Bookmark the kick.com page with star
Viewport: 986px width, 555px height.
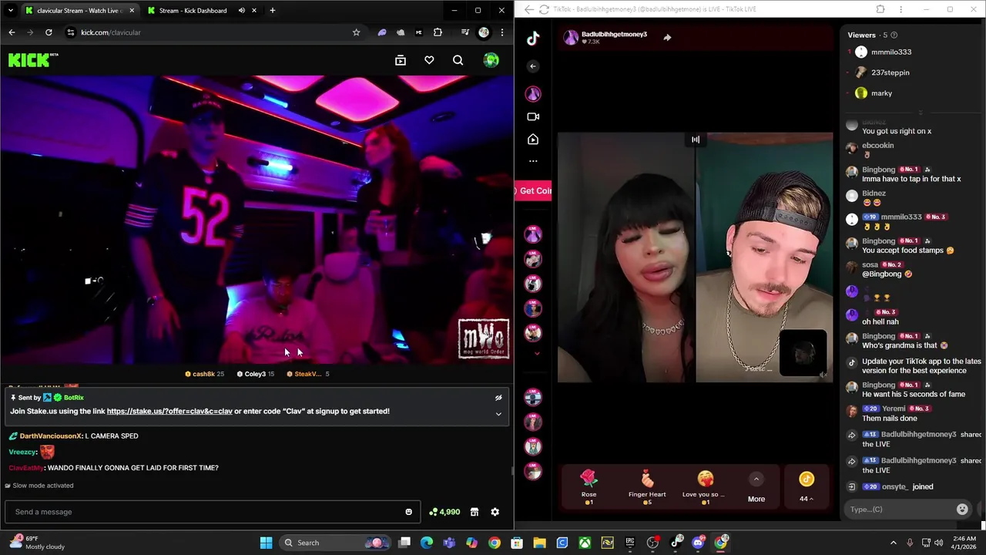(356, 32)
